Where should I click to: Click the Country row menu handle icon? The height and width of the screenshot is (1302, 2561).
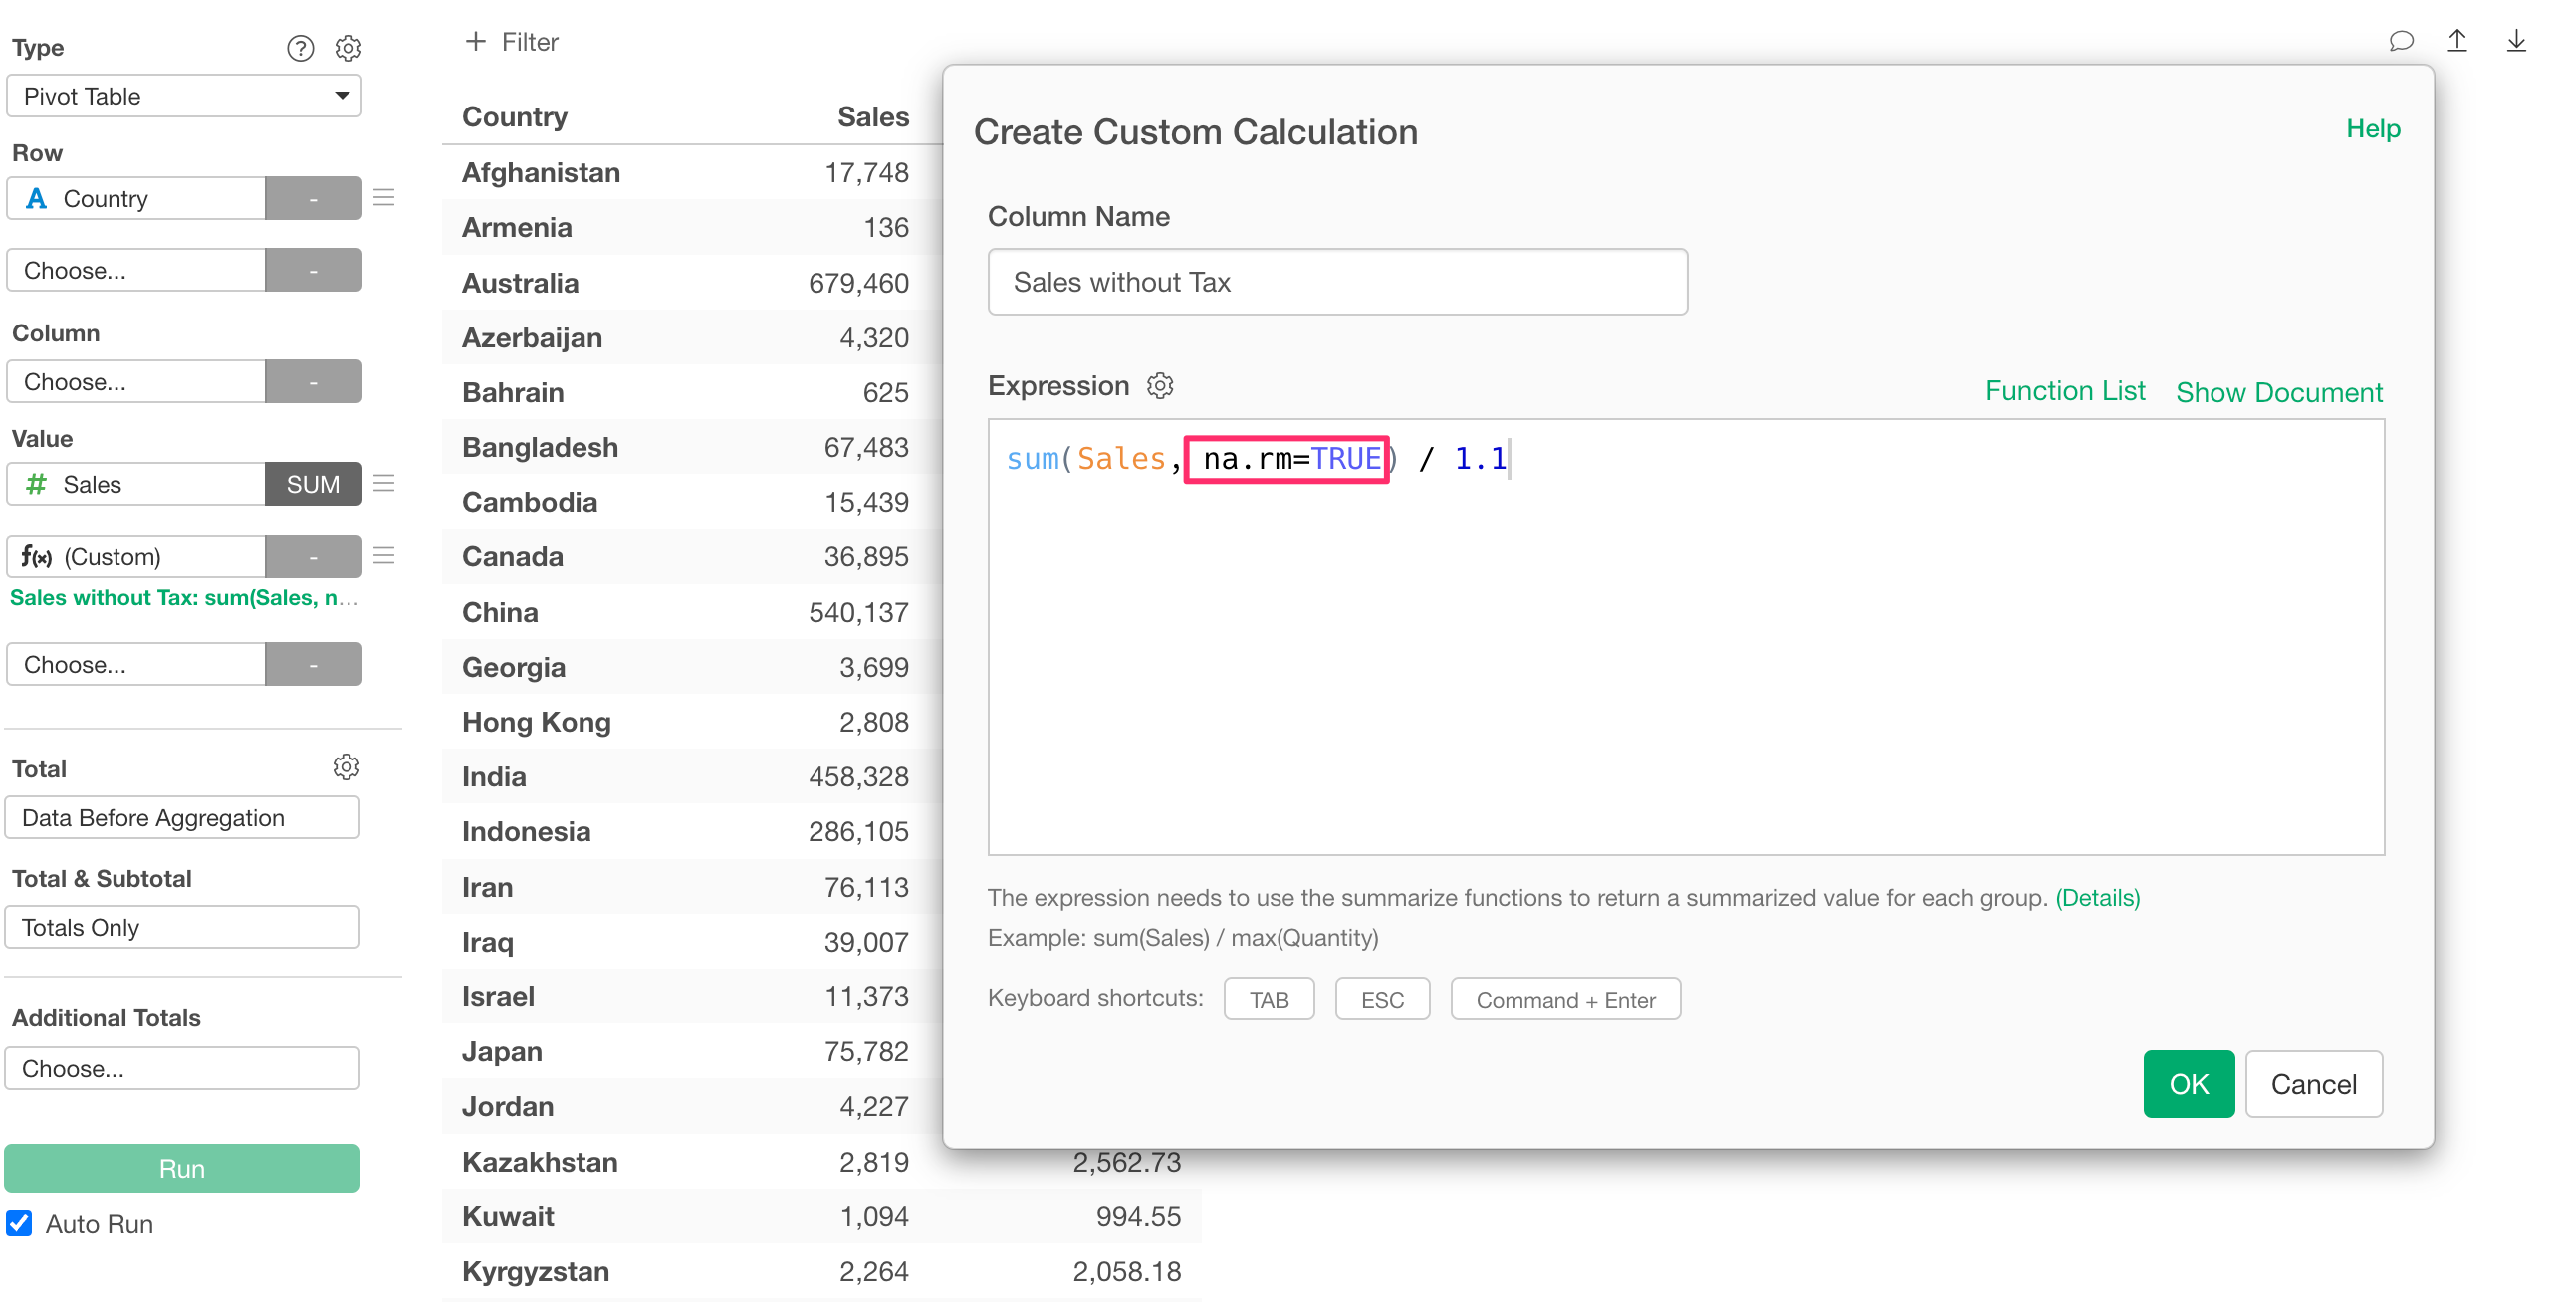pos(384,198)
